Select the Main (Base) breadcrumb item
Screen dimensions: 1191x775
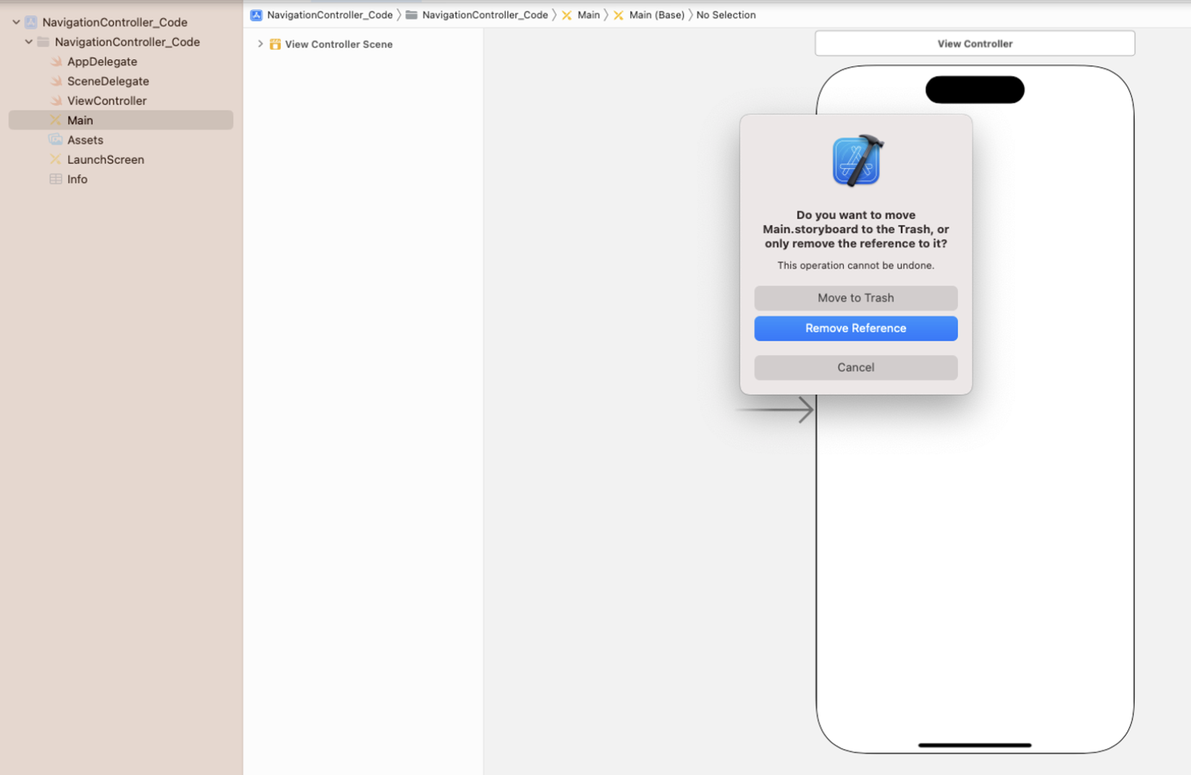pyautogui.click(x=656, y=15)
